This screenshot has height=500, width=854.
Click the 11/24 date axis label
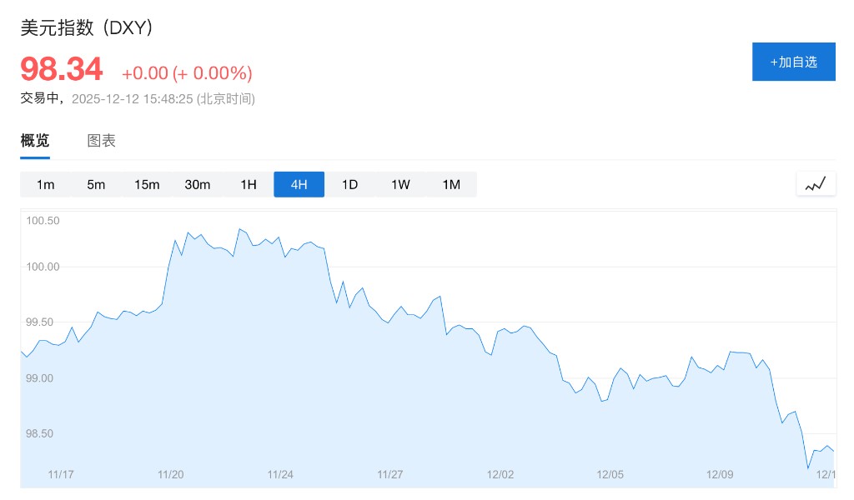point(280,474)
